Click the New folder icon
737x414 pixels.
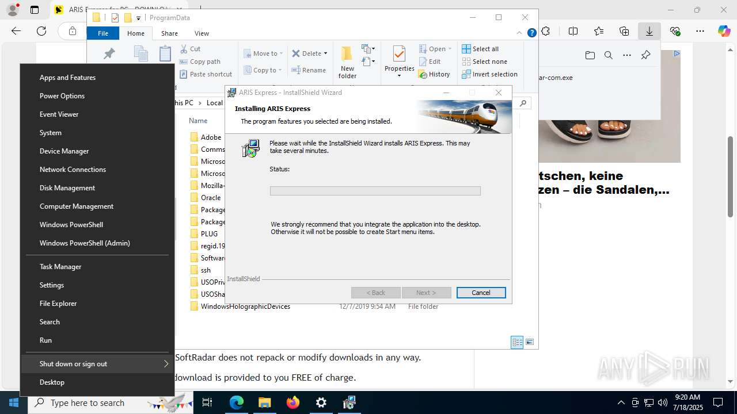[x=347, y=62]
